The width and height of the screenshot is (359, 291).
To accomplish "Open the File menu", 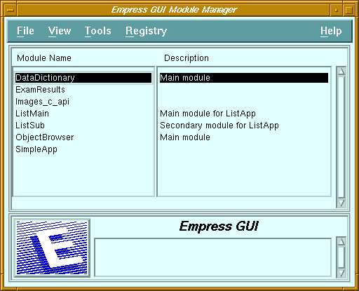I will (25, 31).
